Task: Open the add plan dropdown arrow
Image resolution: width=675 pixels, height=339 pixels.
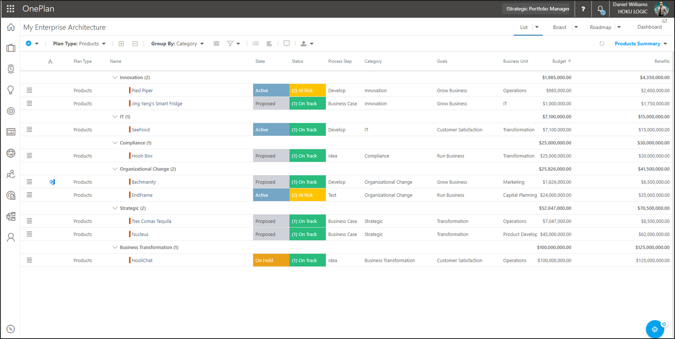Action: [37, 44]
